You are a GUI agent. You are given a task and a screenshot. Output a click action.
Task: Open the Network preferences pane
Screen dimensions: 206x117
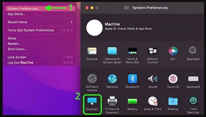tap(112, 81)
